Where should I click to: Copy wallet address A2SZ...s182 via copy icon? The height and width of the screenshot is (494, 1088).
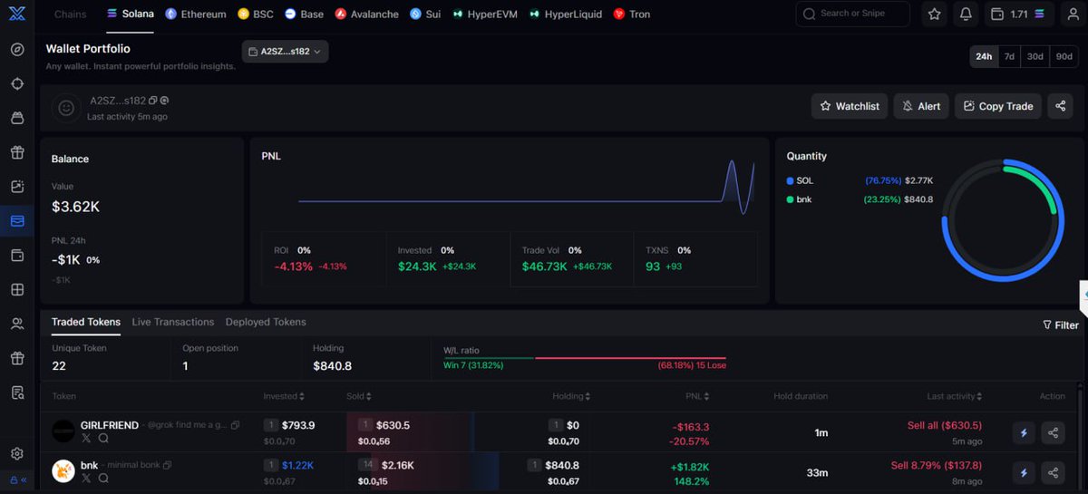153,101
